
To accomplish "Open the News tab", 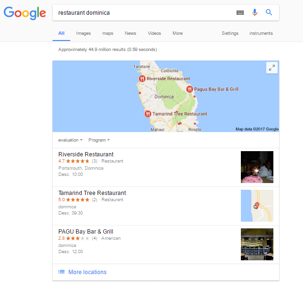I will pos(130,33).
